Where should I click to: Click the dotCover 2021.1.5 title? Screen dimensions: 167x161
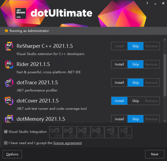(38, 101)
